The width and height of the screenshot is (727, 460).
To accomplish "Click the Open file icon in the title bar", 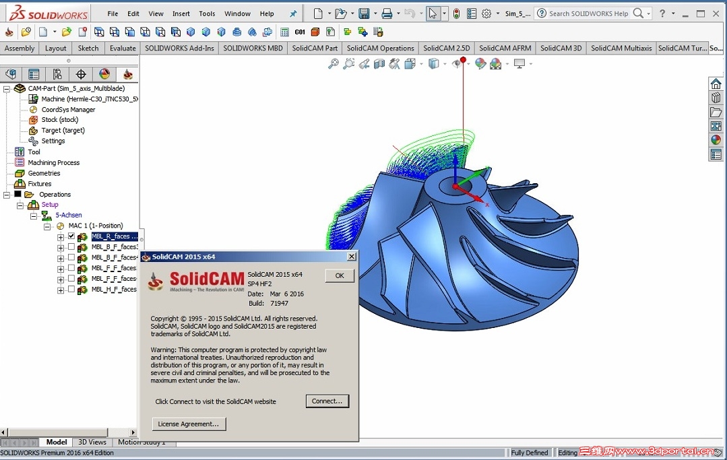I will [340, 14].
